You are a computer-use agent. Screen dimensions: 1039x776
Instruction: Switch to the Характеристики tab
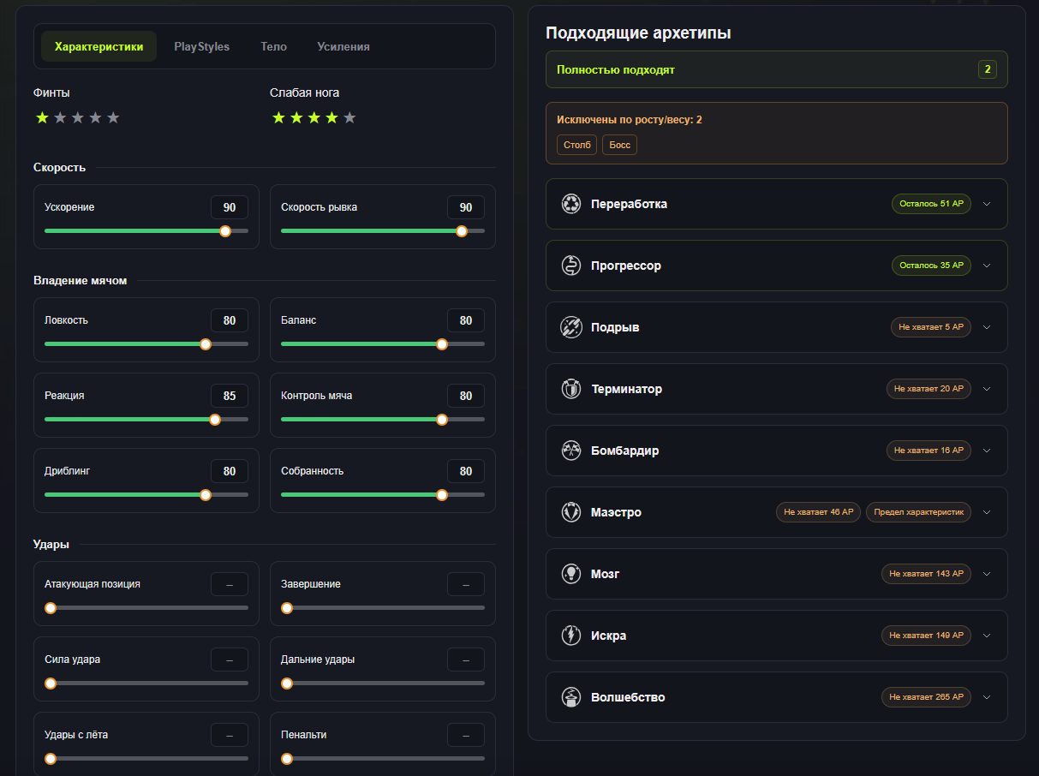pyautogui.click(x=99, y=46)
